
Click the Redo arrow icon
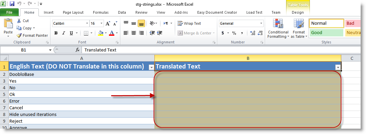coord(30,4)
